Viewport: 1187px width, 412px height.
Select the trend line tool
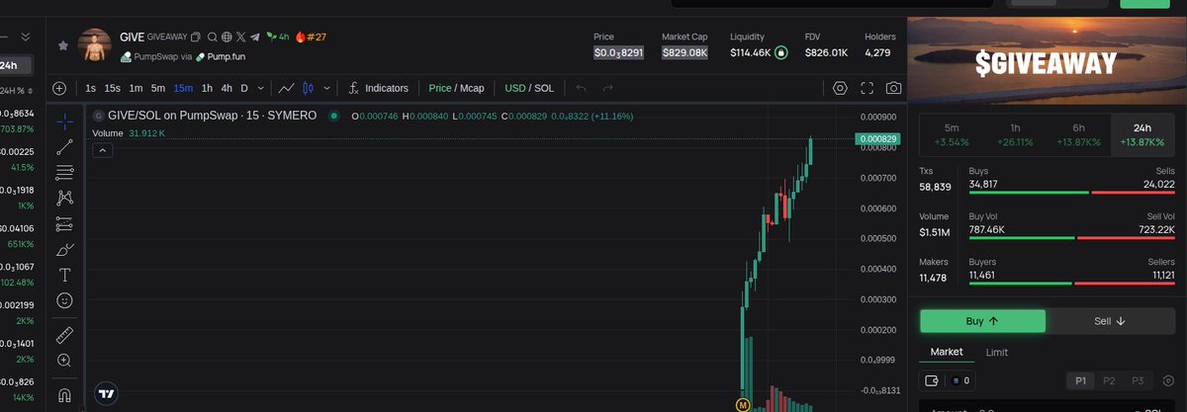(64, 147)
